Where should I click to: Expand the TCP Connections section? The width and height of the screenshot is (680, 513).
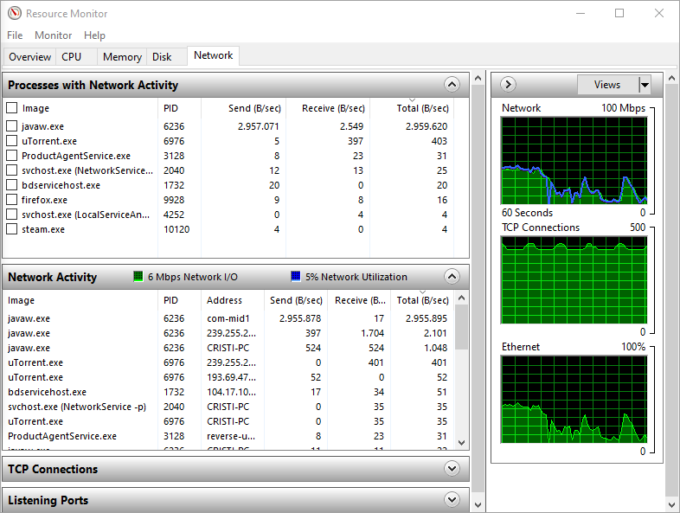point(452,469)
